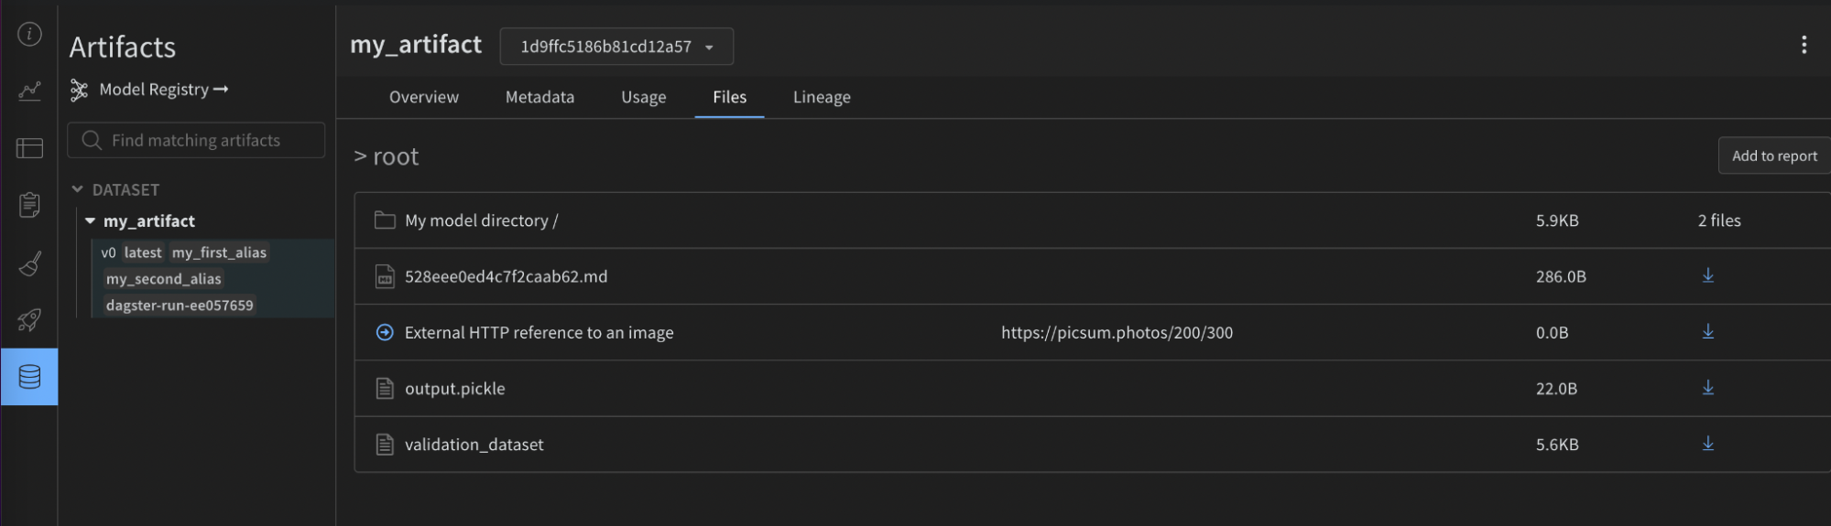
Task: Download the output.pickle file
Action: (x=1707, y=388)
